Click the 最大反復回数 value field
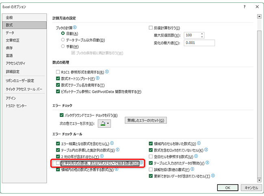 click(192, 35)
